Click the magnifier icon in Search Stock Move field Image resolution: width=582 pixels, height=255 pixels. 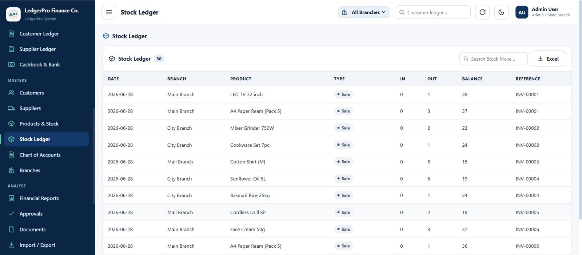click(x=466, y=59)
